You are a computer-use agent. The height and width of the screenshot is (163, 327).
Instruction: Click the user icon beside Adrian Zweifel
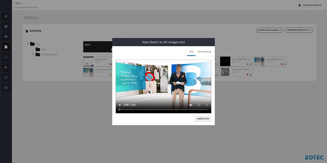[300, 5]
